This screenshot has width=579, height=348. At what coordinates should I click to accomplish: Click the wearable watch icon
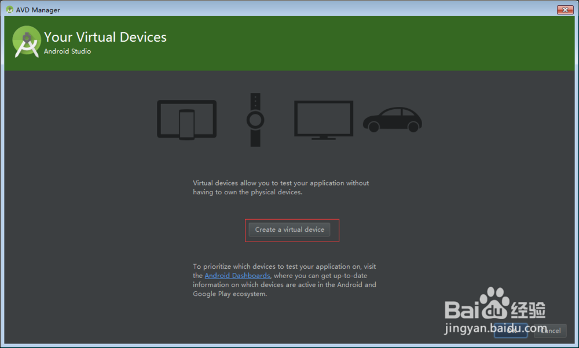(x=255, y=120)
